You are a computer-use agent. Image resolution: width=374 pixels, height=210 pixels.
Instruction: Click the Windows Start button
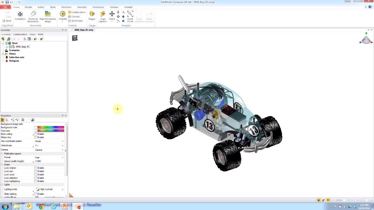[5, 206]
